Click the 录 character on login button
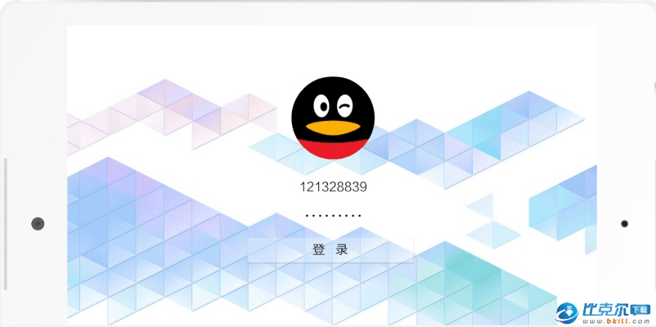This screenshot has height=327, width=656. [343, 250]
